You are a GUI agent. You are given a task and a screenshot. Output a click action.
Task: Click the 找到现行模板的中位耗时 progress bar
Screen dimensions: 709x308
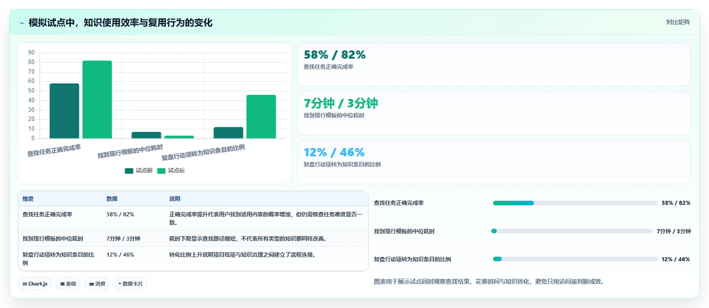click(x=572, y=231)
